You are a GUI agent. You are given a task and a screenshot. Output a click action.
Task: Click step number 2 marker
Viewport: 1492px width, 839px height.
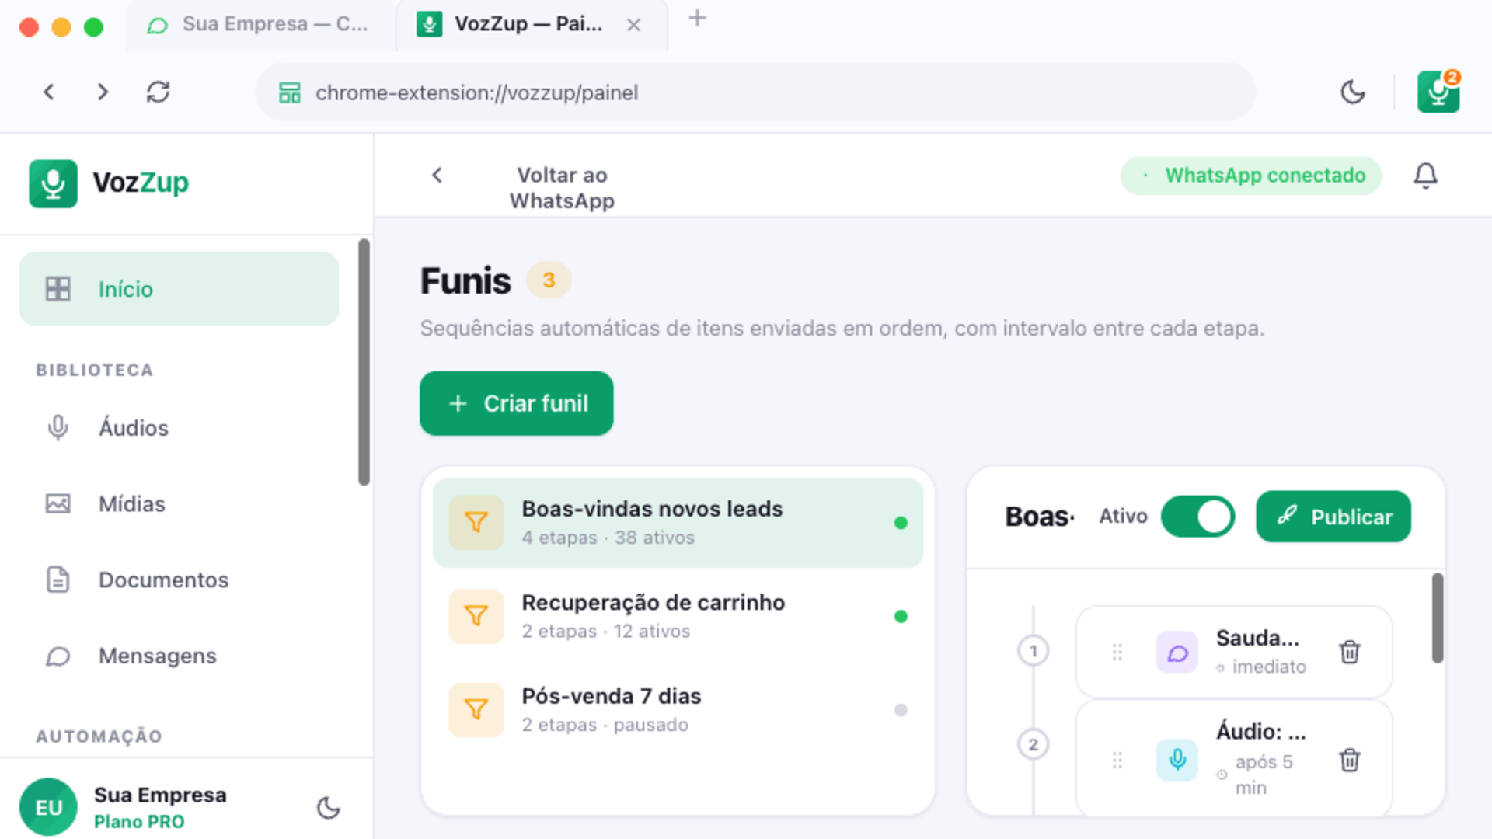click(x=1033, y=744)
